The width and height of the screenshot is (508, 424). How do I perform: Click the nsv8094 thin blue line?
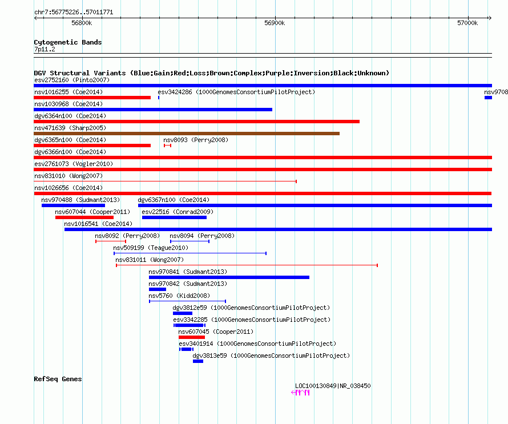click(x=190, y=241)
